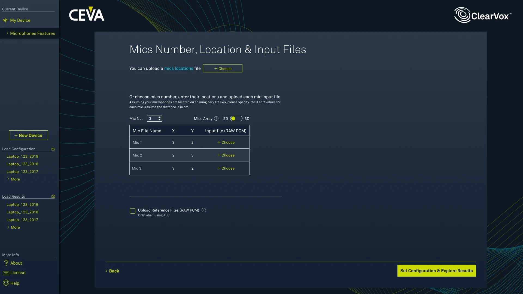Load configuration Laptop_123_2018
This screenshot has height=294, width=523.
tap(22, 164)
